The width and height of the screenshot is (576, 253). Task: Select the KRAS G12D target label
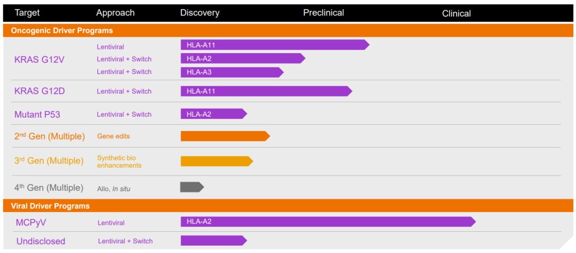[x=39, y=91]
